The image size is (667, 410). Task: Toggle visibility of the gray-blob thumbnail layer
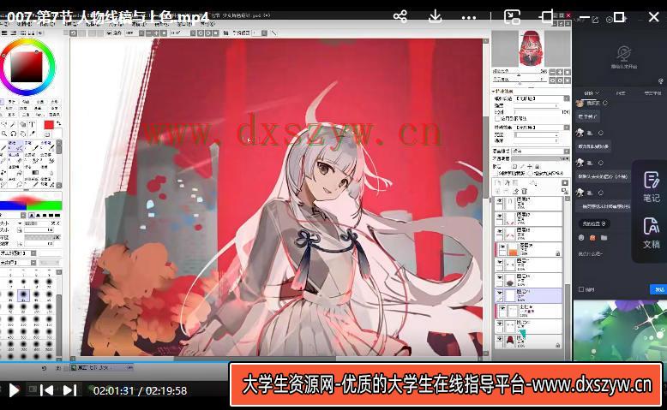[x=500, y=277]
